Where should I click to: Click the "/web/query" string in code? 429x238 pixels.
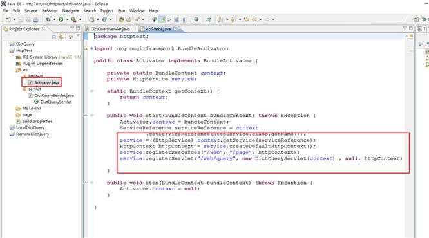coord(216,158)
